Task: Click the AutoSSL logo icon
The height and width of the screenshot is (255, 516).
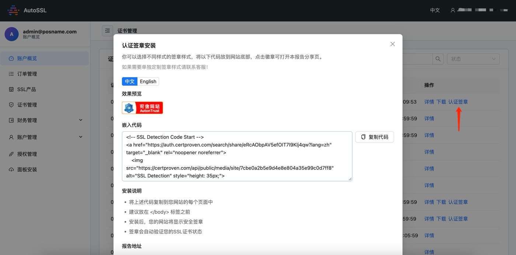Action: [x=13, y=10]
